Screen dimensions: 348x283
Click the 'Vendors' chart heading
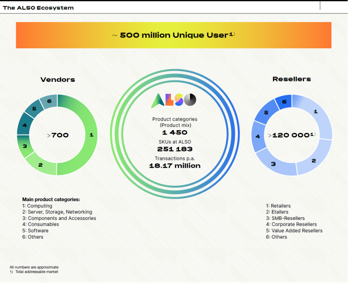58,80
